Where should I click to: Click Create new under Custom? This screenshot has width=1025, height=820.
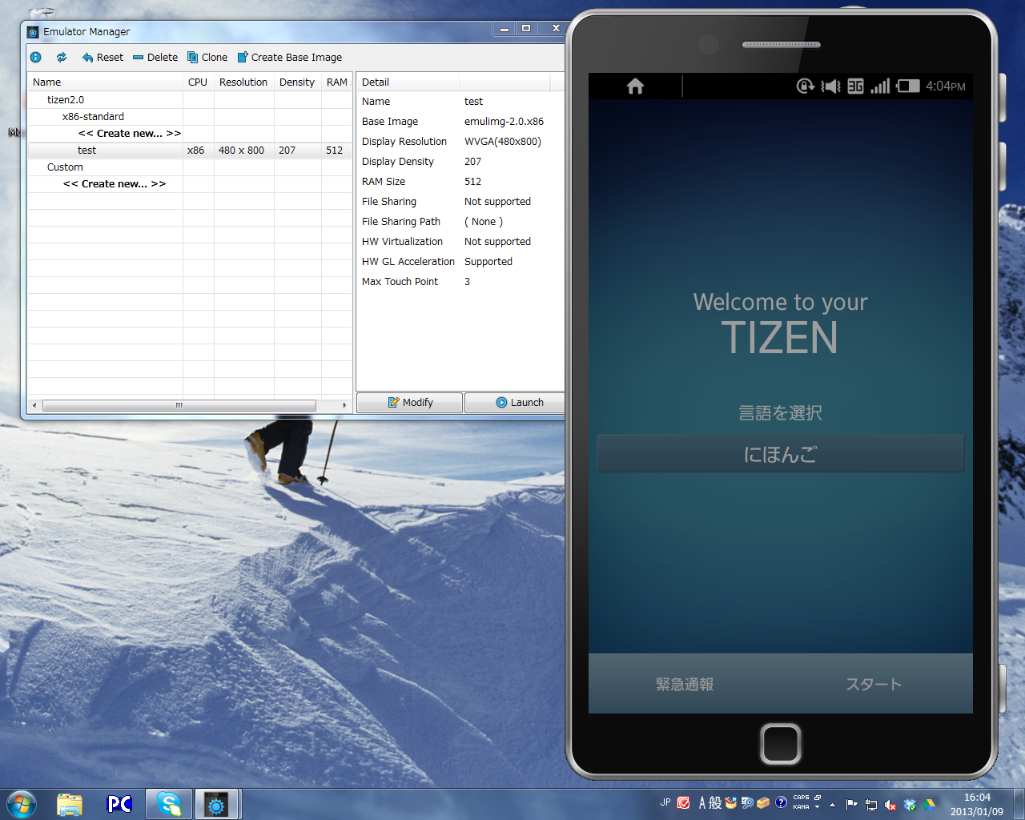point(115,183)
